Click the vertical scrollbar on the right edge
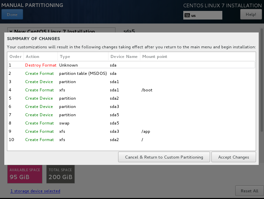The height and width of the screenshot is (199, 264). click(262, 80)
